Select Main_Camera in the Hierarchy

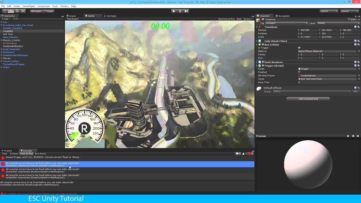10,37
